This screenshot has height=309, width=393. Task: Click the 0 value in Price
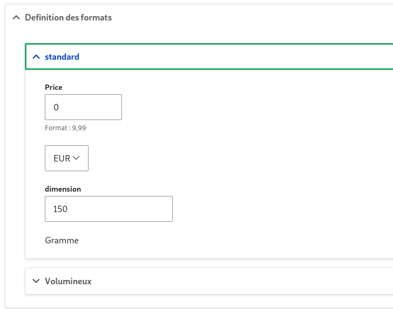coord(56,107)
